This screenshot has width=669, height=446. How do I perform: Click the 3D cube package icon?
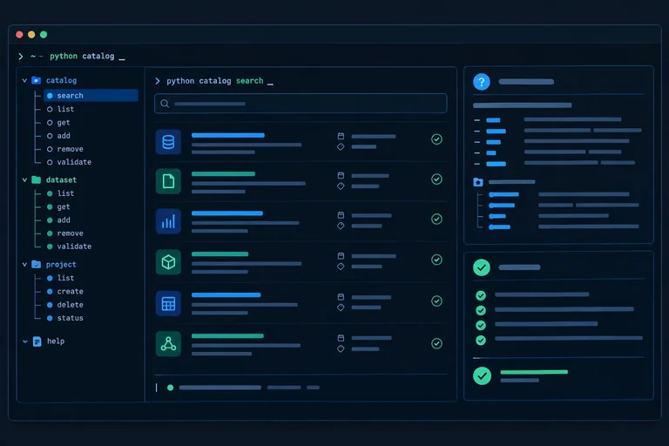(168, 261)
